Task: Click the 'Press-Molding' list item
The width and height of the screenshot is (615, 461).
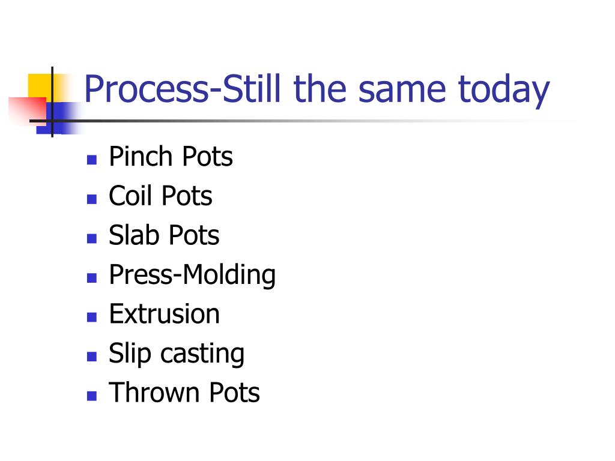Action: 192,275
